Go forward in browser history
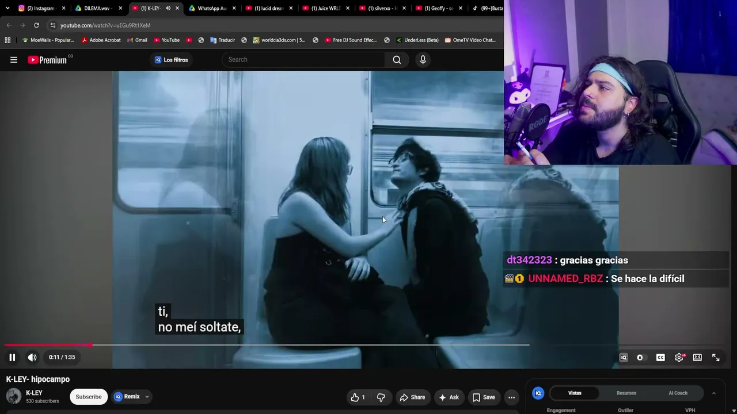Viewport: 737px width, 414px height. tap(22, 25)
